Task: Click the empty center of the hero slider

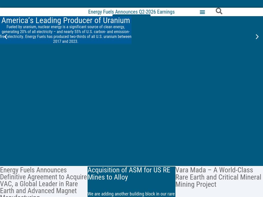Action: (x=131, y=104)
